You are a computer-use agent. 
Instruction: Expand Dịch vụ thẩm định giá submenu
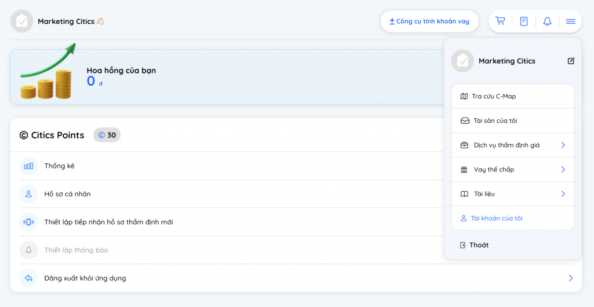tap(563, 145)
